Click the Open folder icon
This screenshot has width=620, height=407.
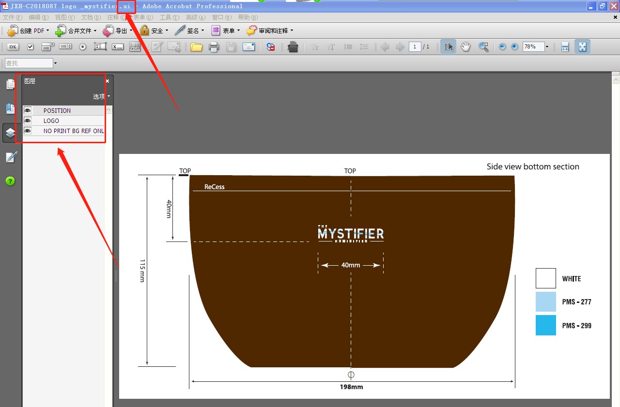click(x=196, y=47)
